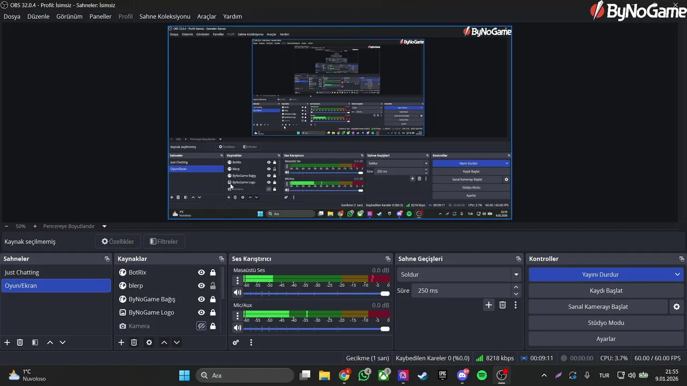Open the Araçlar menu

pos(207,17)
